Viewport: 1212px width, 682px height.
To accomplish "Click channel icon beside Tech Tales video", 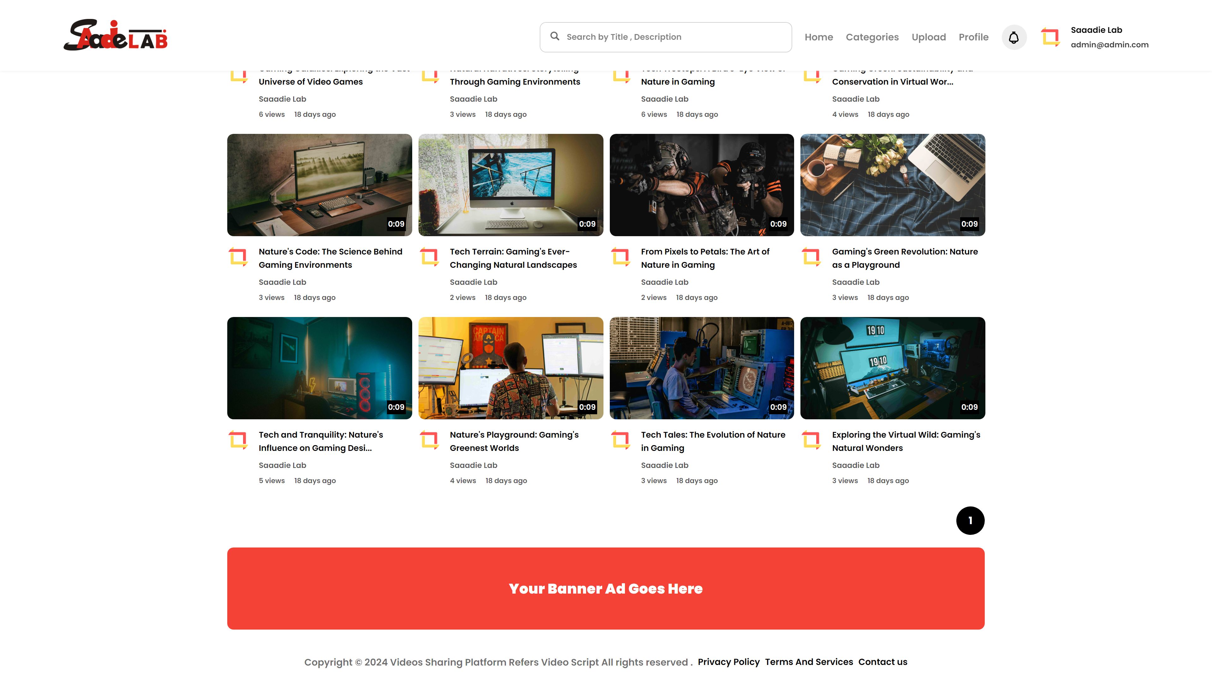I will [x=620, y=440].
